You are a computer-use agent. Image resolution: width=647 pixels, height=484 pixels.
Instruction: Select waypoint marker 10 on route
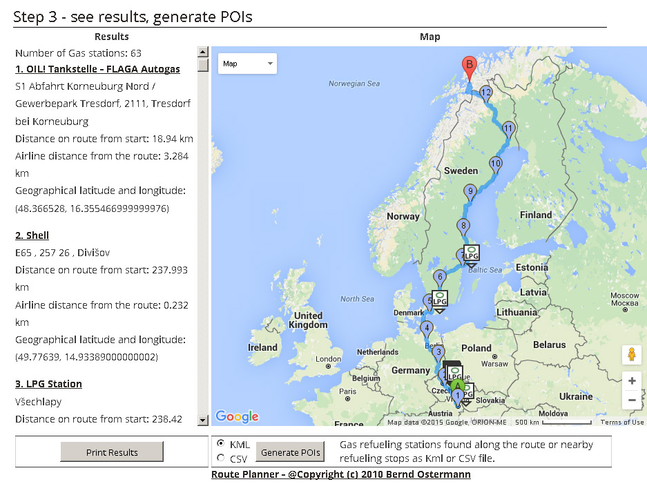click(496, 166)
